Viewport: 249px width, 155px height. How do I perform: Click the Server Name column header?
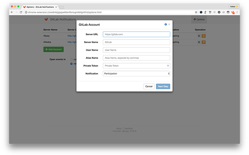tap(50, 30)
